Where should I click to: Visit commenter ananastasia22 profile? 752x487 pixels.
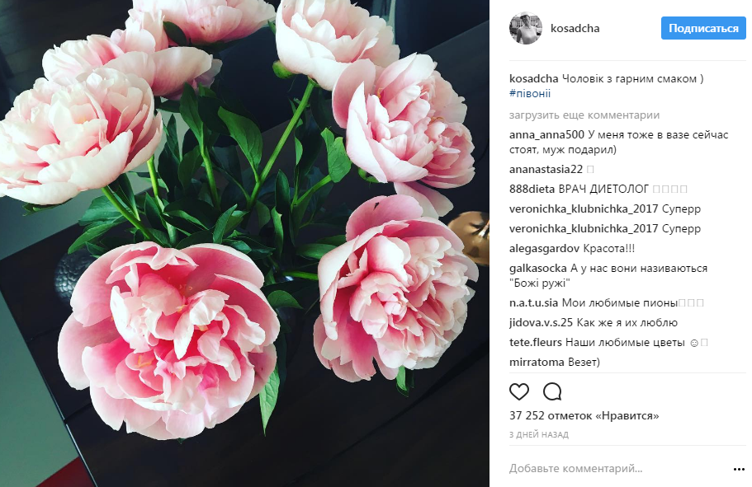[x=546, y=169]
